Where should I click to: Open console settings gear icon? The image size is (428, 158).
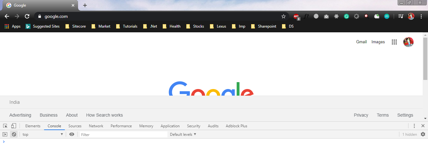pyautogui.click(x=423, y=134)
